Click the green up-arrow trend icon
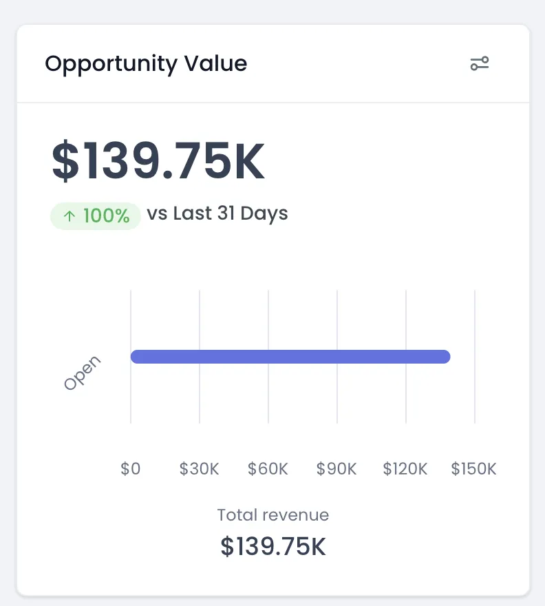This screenshot has height=606, width=545. [69, 216]
